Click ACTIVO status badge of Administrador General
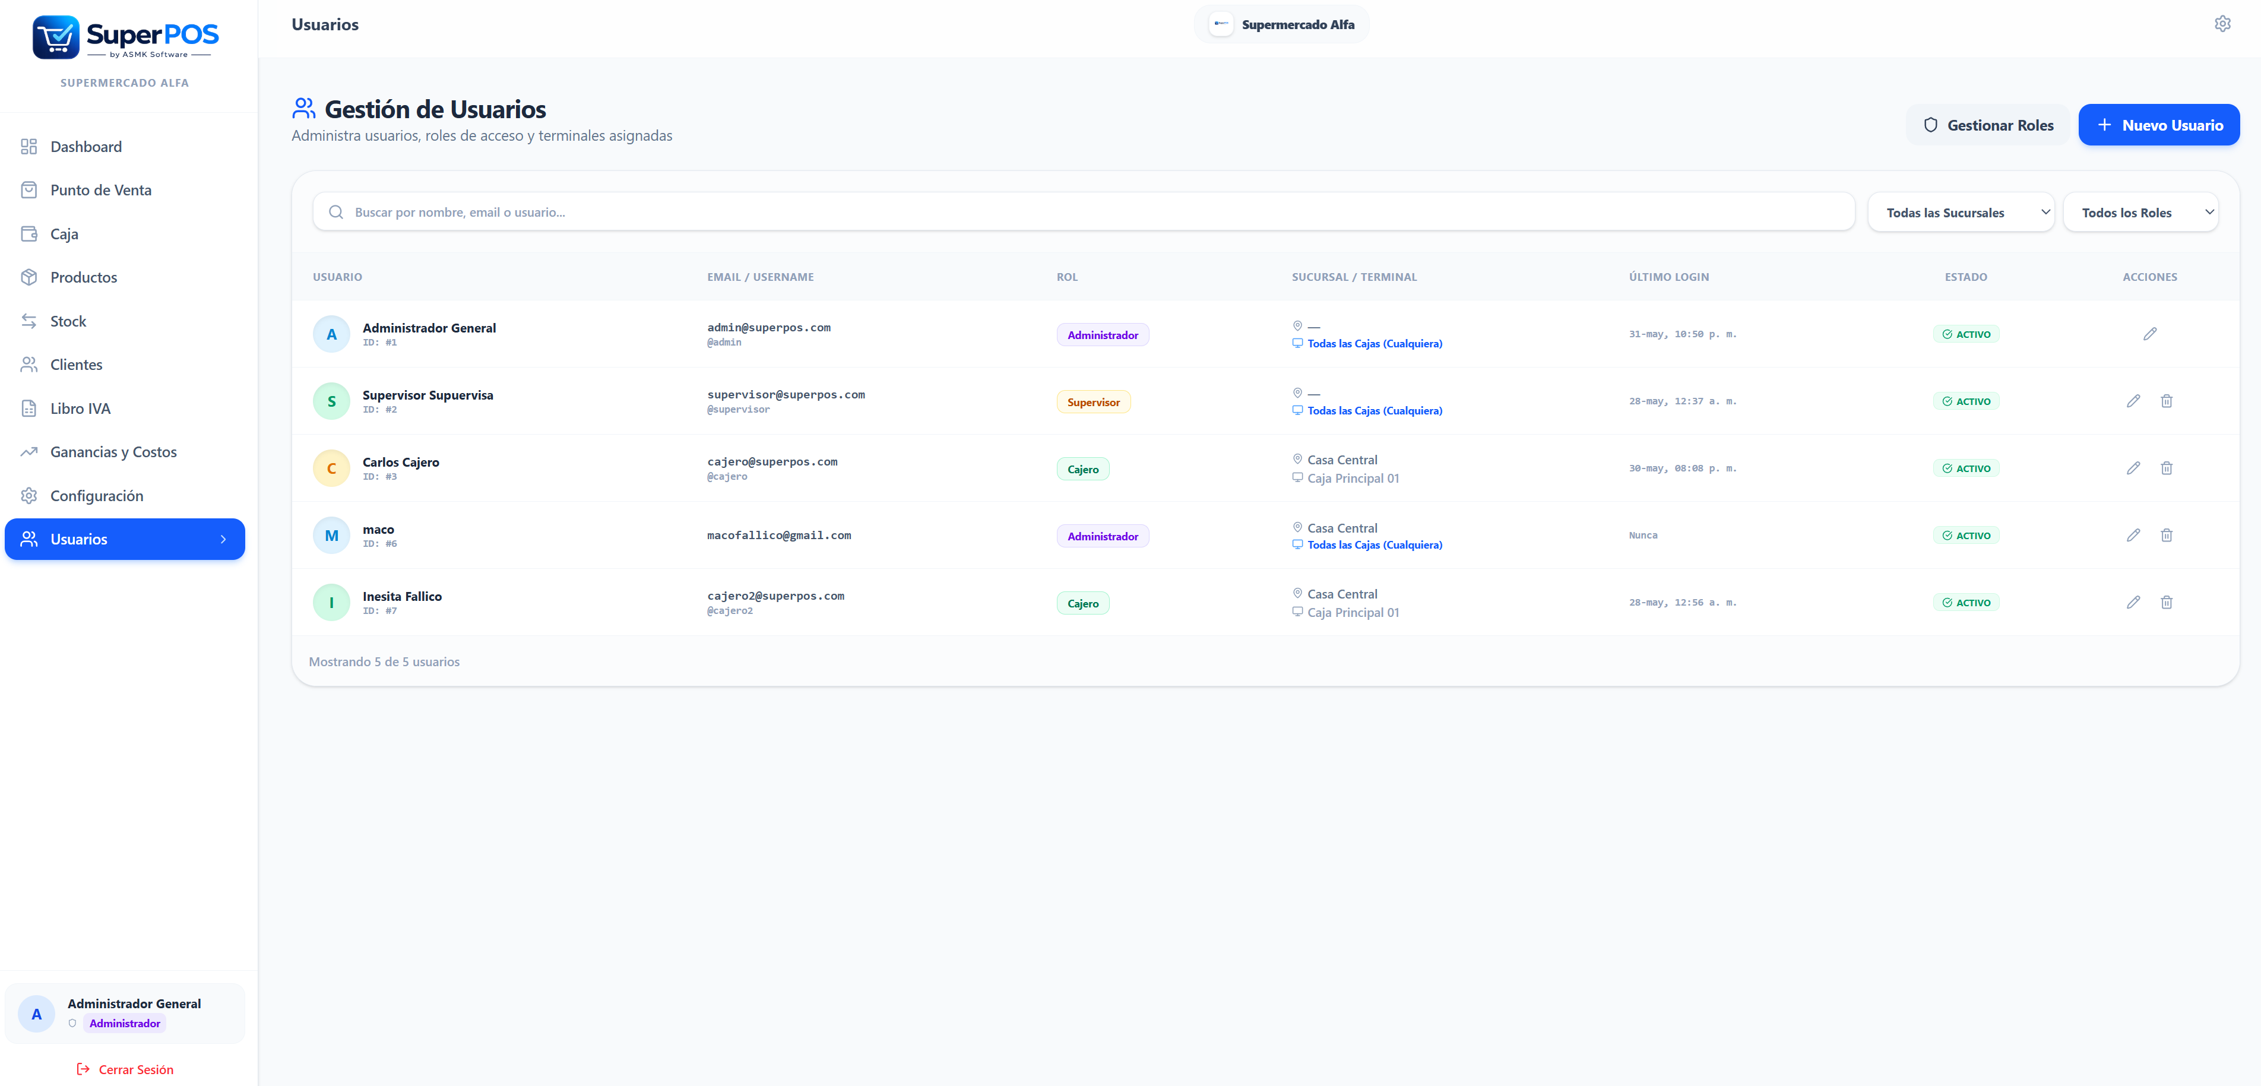2261x1086 pixels. tap(1966, 334)
